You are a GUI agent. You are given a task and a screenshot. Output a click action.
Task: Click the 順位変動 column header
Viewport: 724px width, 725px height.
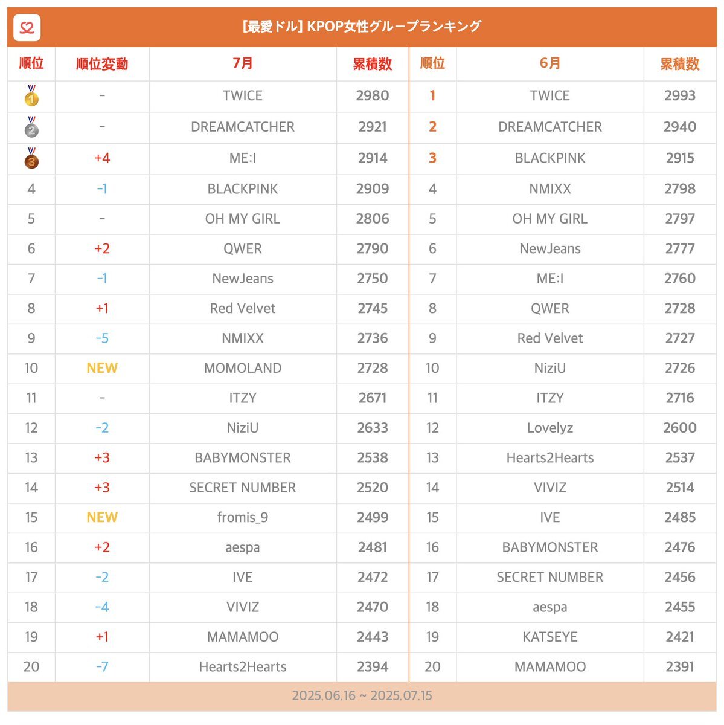(102, 64)
